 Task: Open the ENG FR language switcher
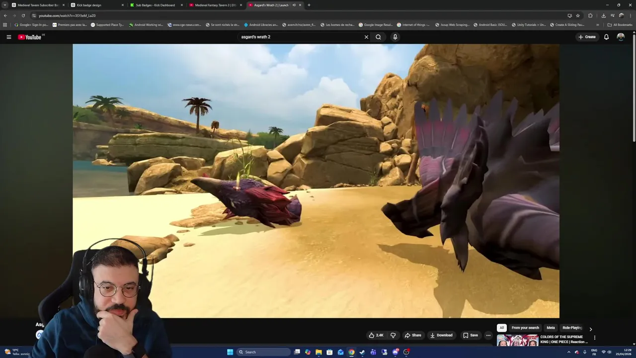tap(594, 352)
